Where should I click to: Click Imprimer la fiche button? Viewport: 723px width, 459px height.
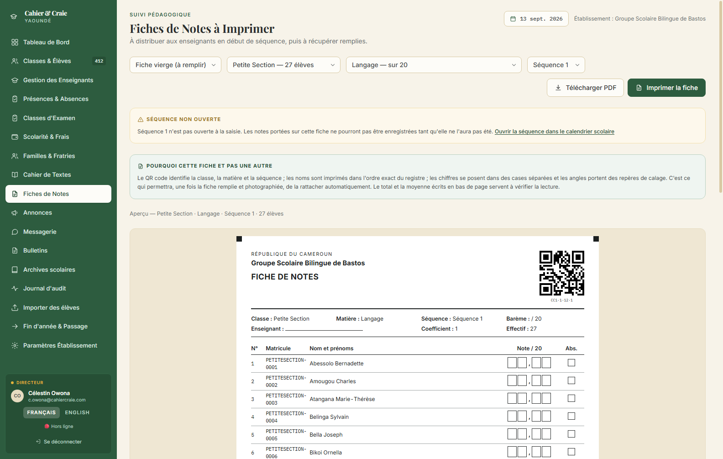(x=666, y=88)
